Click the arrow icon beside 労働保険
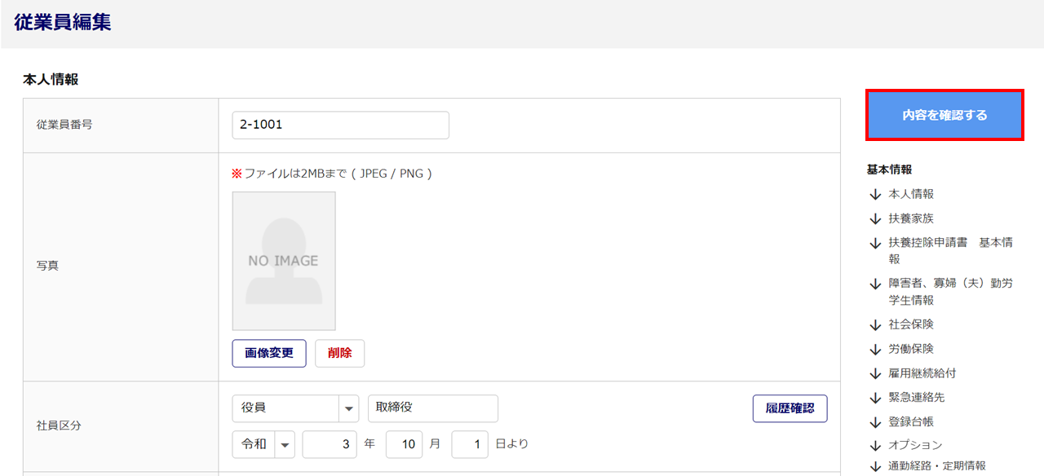The image size is (1044, 476). click(x=875, y=350)
